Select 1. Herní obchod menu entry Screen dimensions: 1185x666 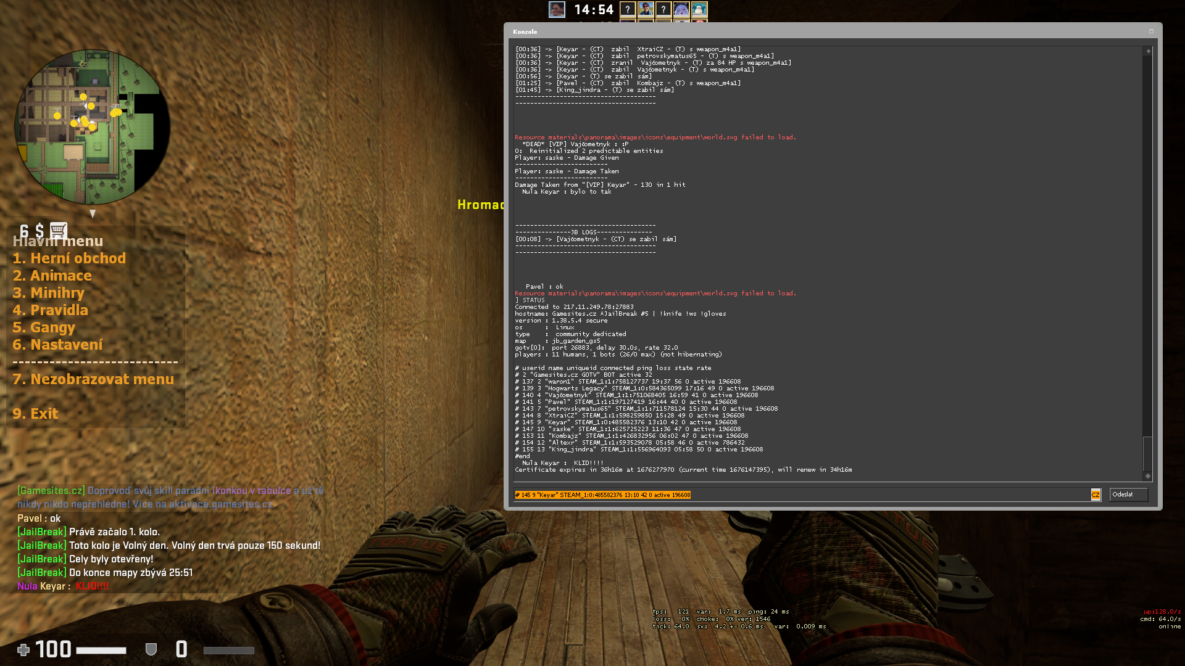69,258
